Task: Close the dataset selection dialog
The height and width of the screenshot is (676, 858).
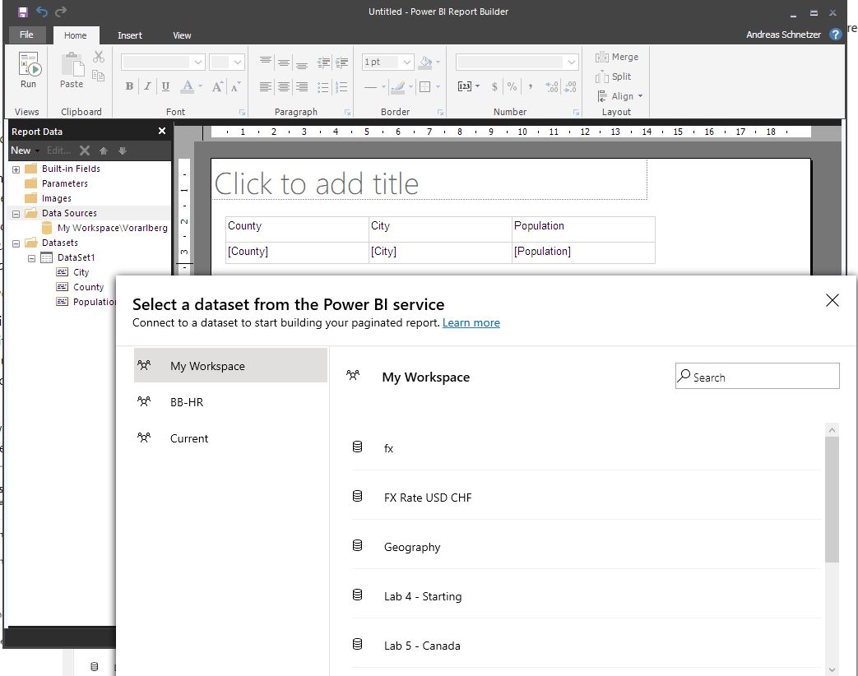Action: [832, 301]
